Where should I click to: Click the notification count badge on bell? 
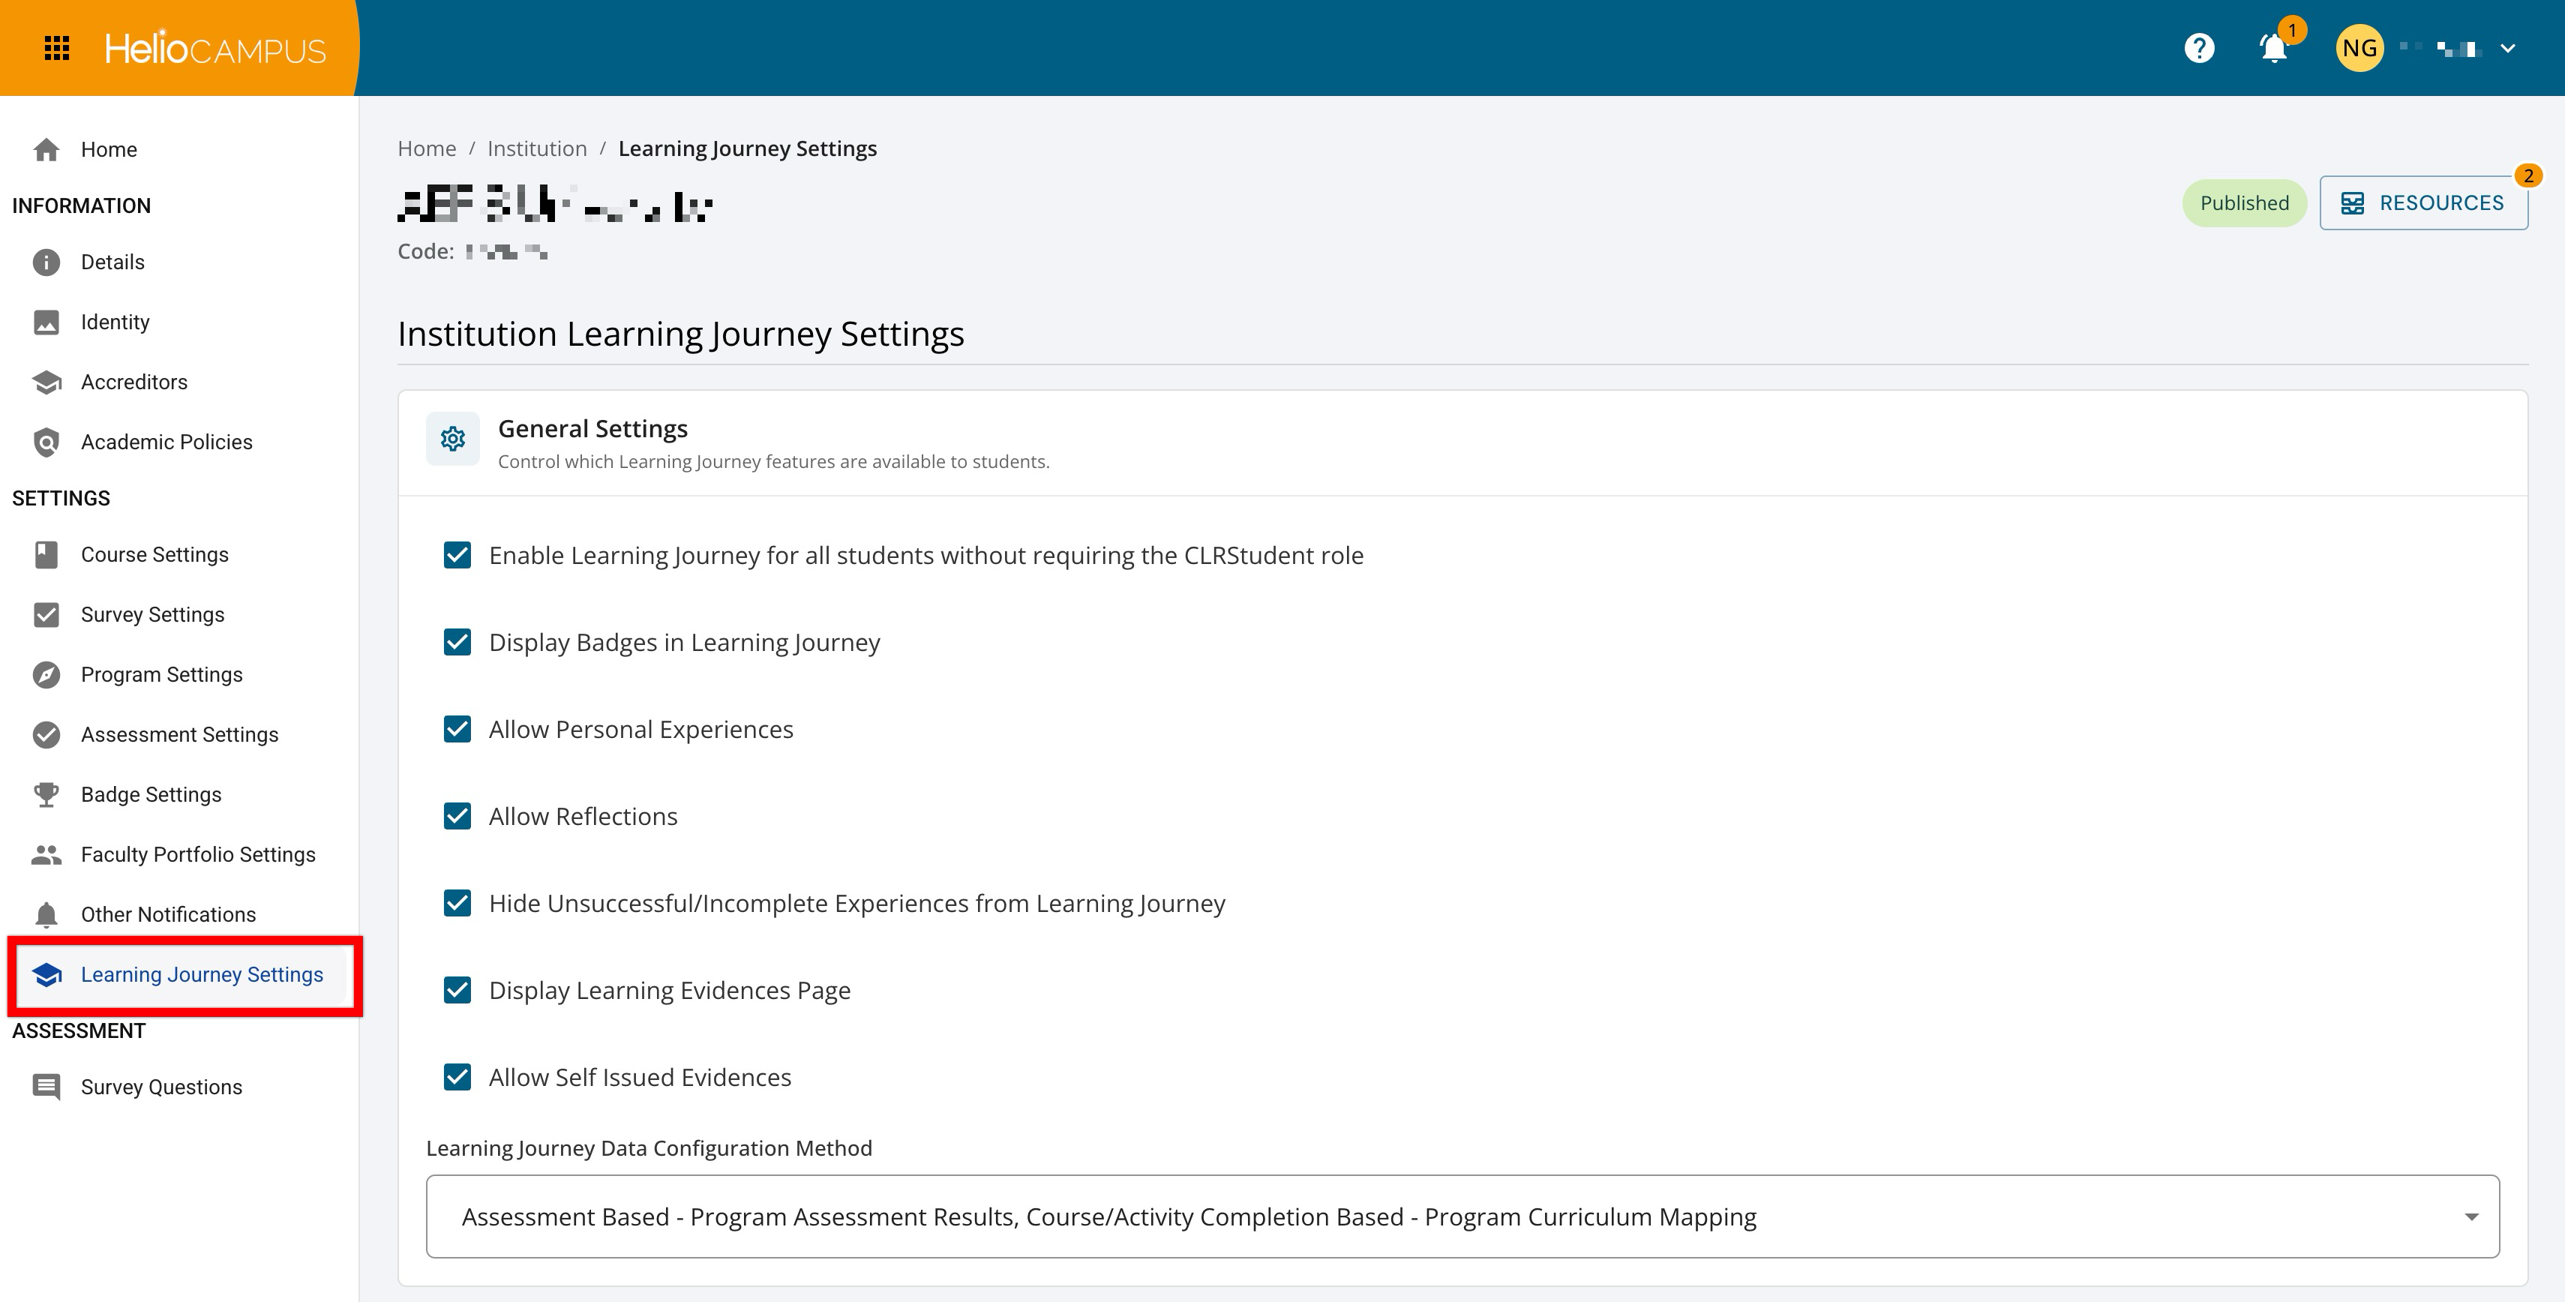tap(2291, 30)
